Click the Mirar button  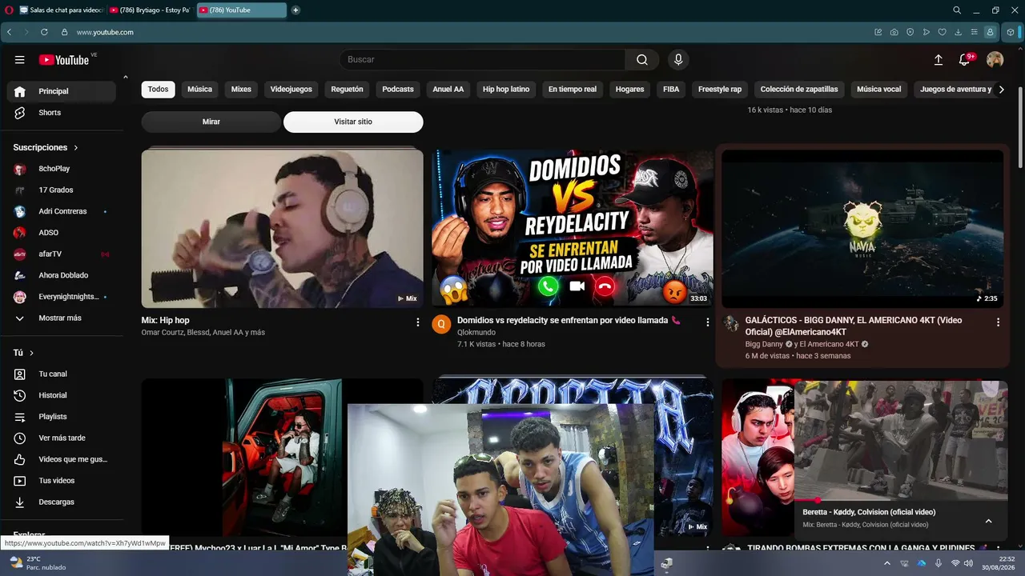[x=211, y=122]
